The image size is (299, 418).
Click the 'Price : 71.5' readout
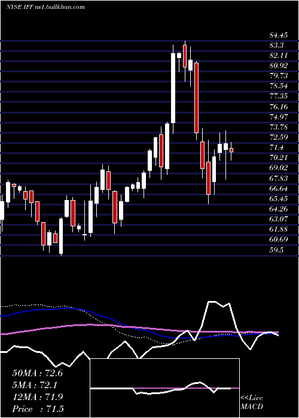point(38,408)
